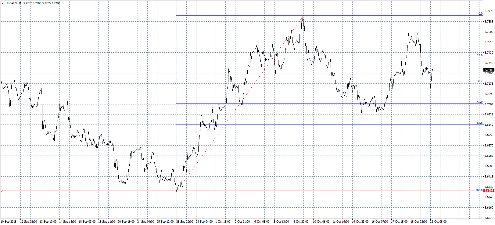
Task: Click the 3.7770 price scale label
Action: tap(489, 11)
